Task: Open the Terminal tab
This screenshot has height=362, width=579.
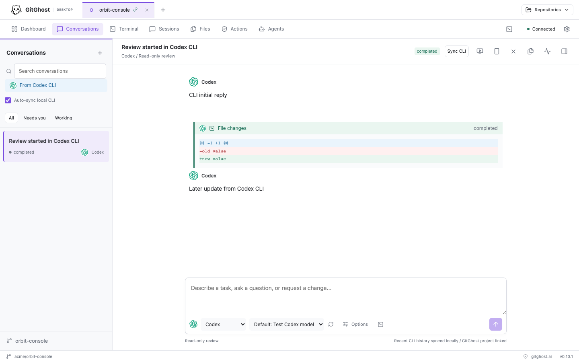Action: click(x=124, y=29)
